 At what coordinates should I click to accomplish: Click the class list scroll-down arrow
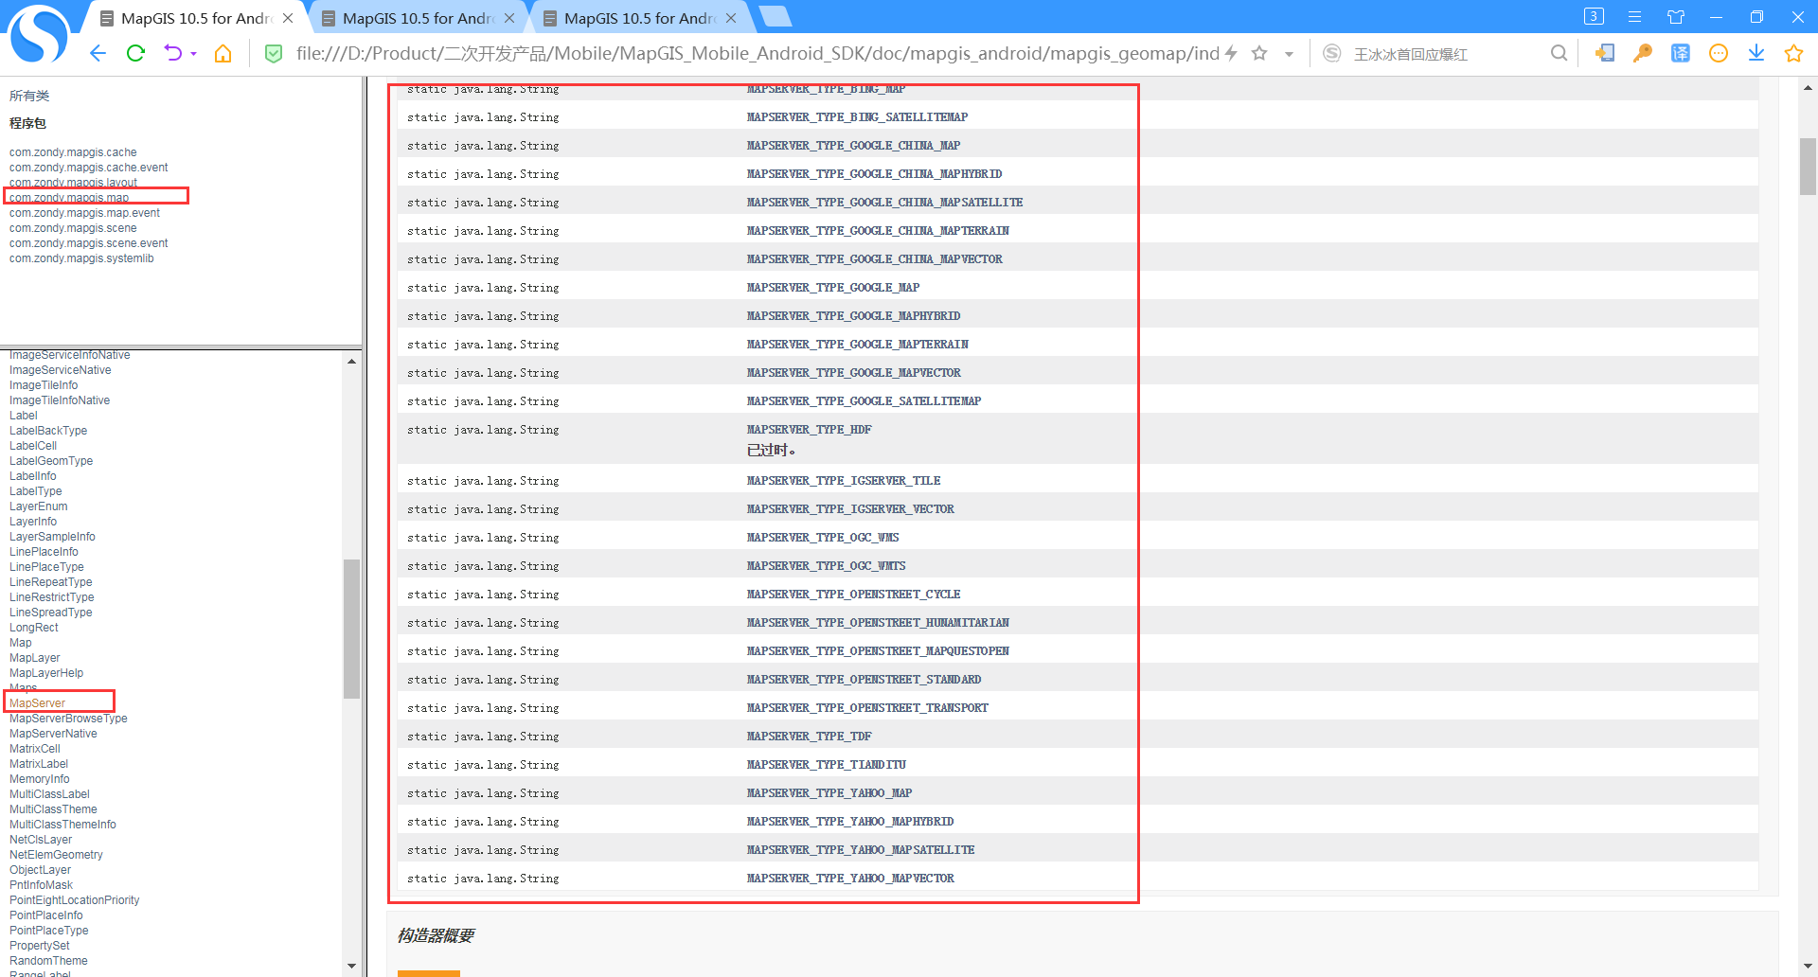tap(351, 966)
